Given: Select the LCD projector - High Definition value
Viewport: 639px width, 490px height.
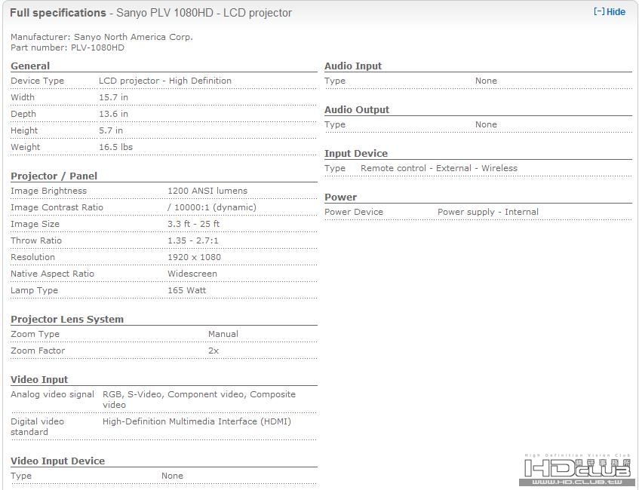Looking at the screenshot, I should click(x=165, y=81).
